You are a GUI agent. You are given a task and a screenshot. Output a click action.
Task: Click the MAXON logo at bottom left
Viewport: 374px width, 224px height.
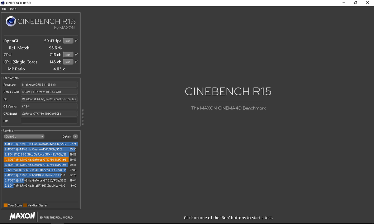22,216
